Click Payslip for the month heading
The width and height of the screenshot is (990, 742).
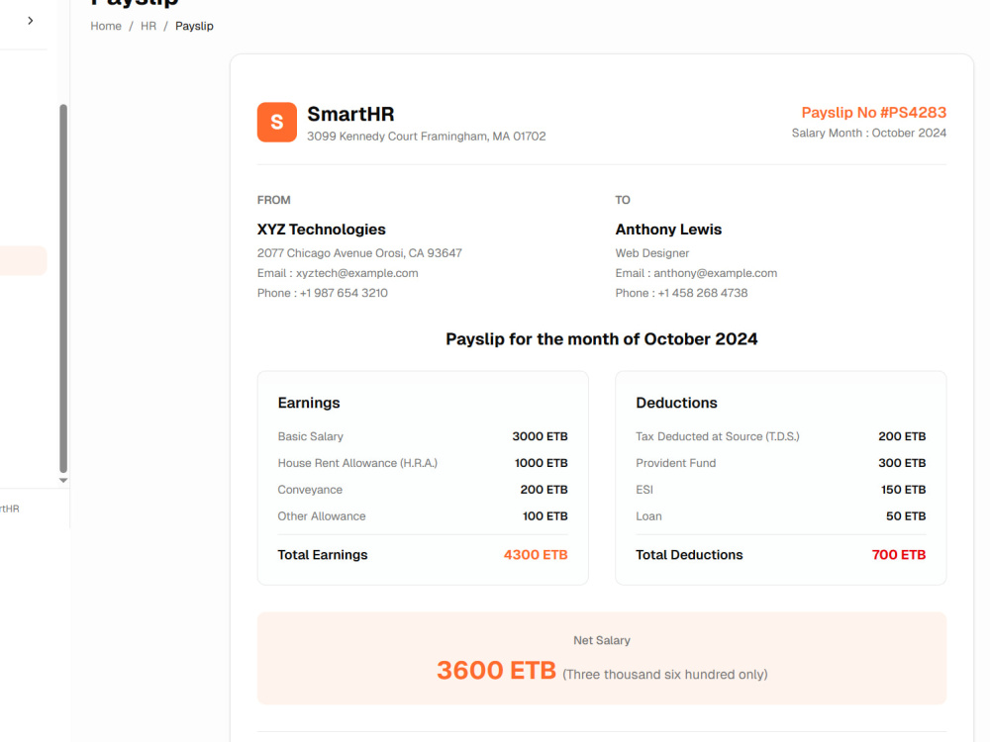601,339
